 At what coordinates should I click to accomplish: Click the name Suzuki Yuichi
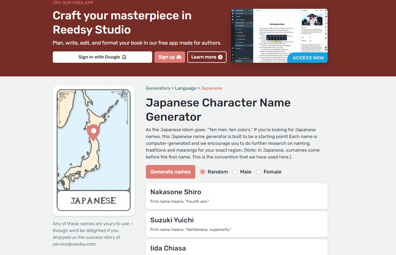(x=172, y=220)
